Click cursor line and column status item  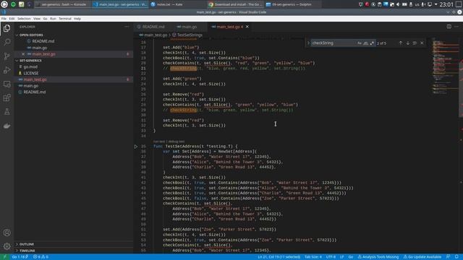point(279,257)
